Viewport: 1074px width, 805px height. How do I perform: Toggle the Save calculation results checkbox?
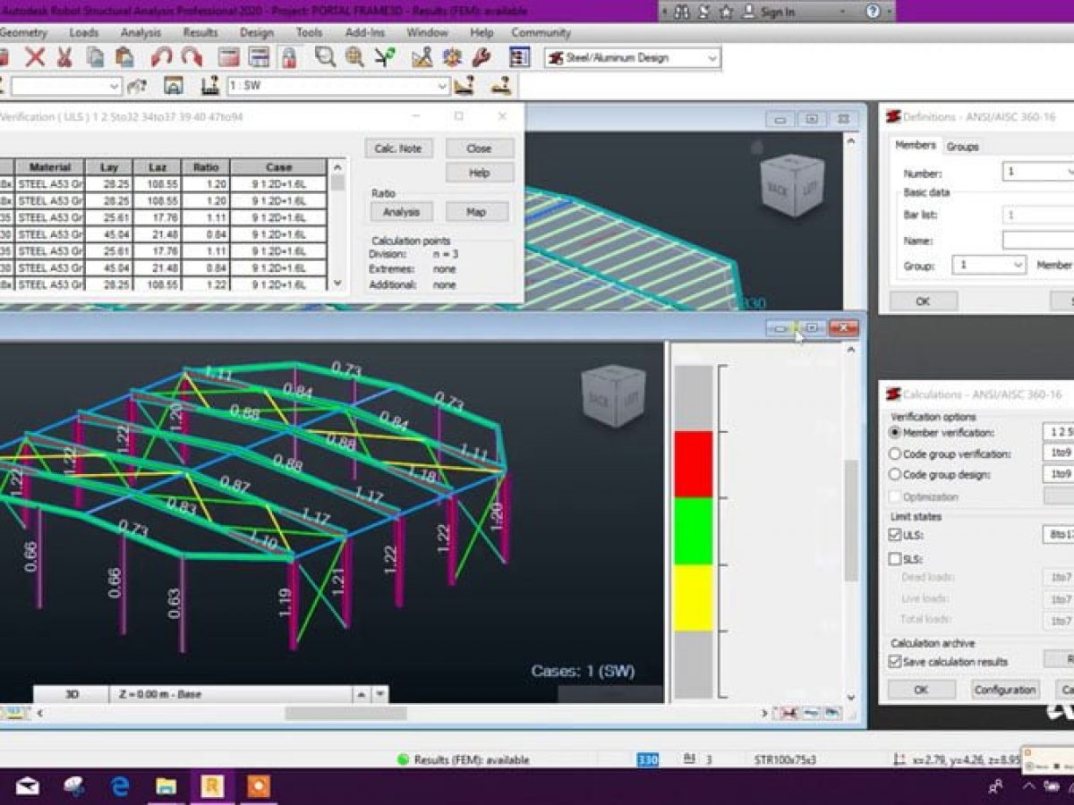tap(895, 662)
